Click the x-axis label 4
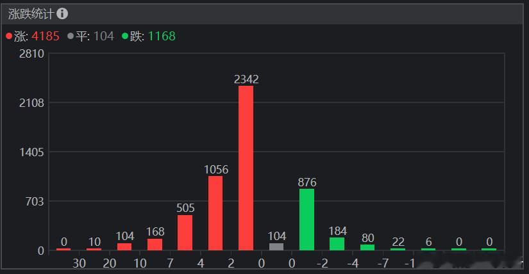This screenshot has width=529, height=274. click(201, 263)
